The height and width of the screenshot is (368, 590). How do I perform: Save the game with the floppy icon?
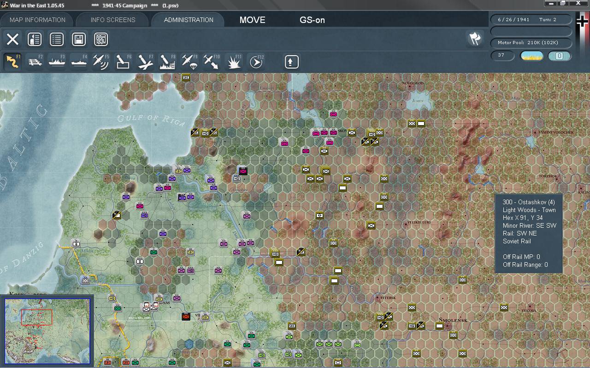point(79,39)
